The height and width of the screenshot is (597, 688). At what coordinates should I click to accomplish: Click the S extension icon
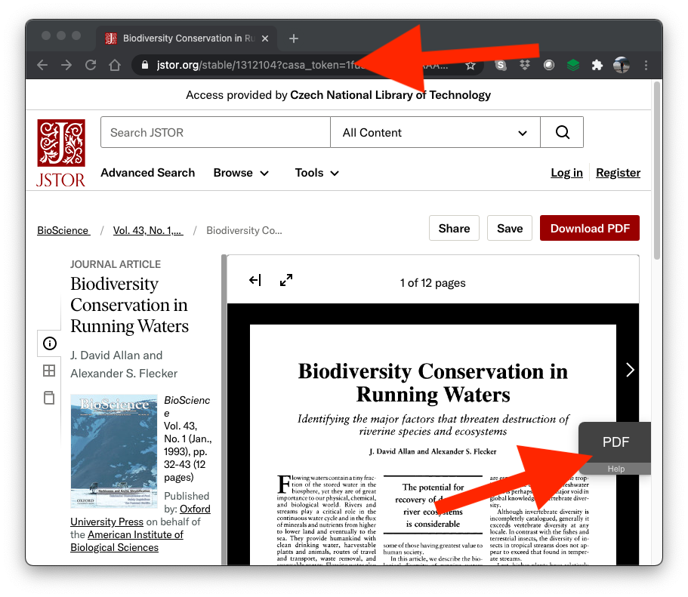501,66
